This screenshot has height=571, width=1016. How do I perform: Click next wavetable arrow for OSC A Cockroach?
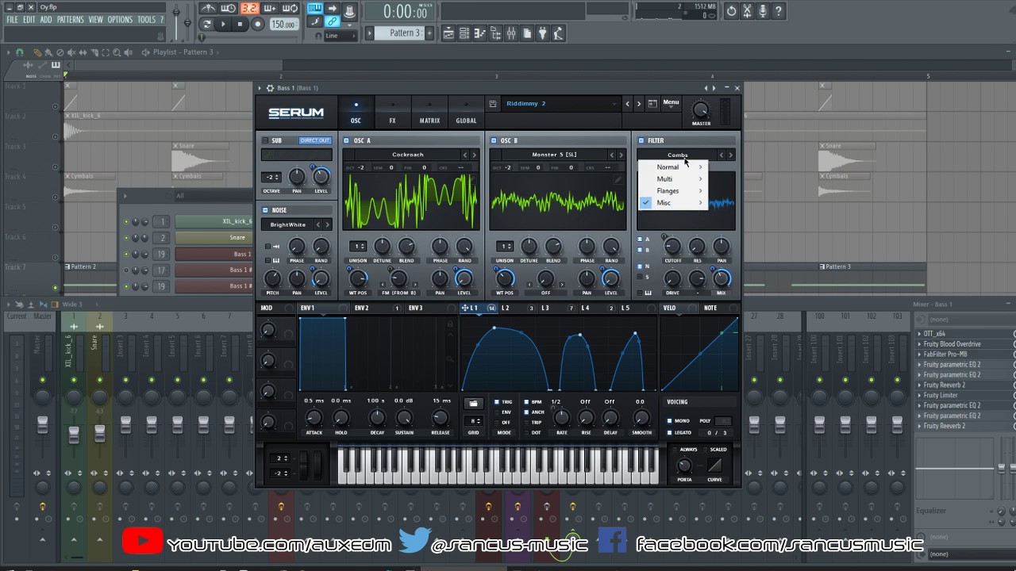[475, 155]
